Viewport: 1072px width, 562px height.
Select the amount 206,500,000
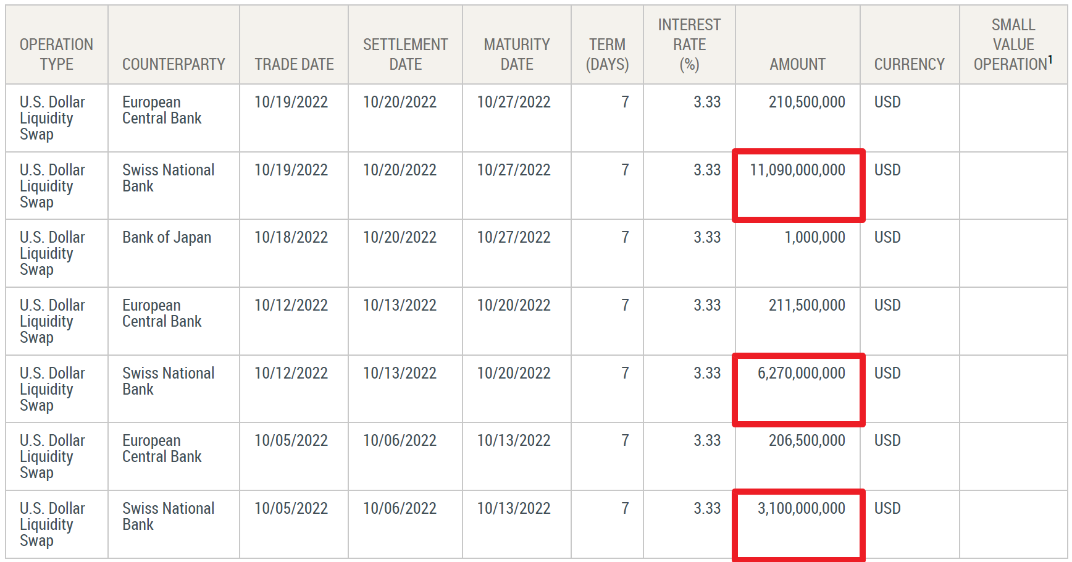[x=806, y=440]
